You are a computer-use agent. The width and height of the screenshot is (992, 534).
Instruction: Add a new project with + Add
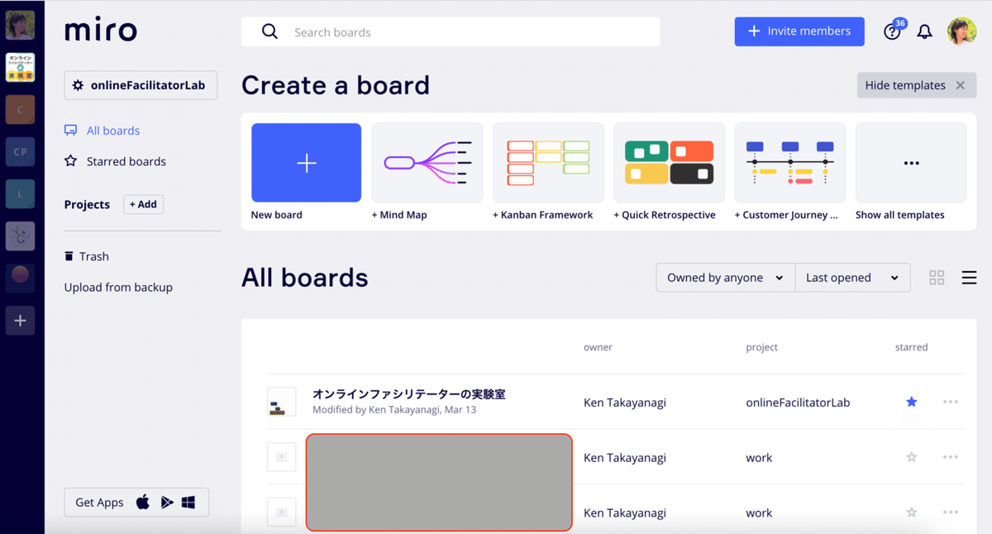click(x=143, y=204)
